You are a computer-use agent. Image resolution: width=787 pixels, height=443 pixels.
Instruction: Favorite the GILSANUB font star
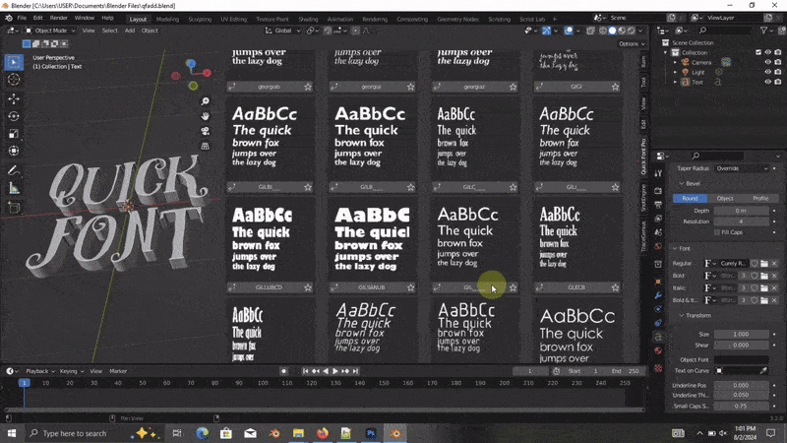[x=410, y=287]
